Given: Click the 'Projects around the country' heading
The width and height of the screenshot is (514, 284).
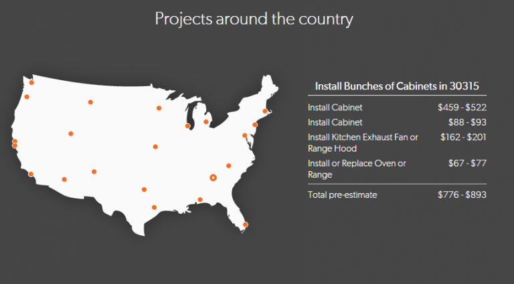Looking at the screenshot, I should pos(254,19).
